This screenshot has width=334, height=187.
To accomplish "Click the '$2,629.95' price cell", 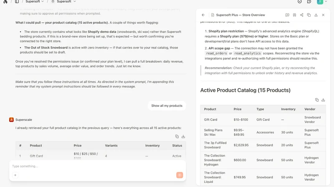I will [241, 145].
